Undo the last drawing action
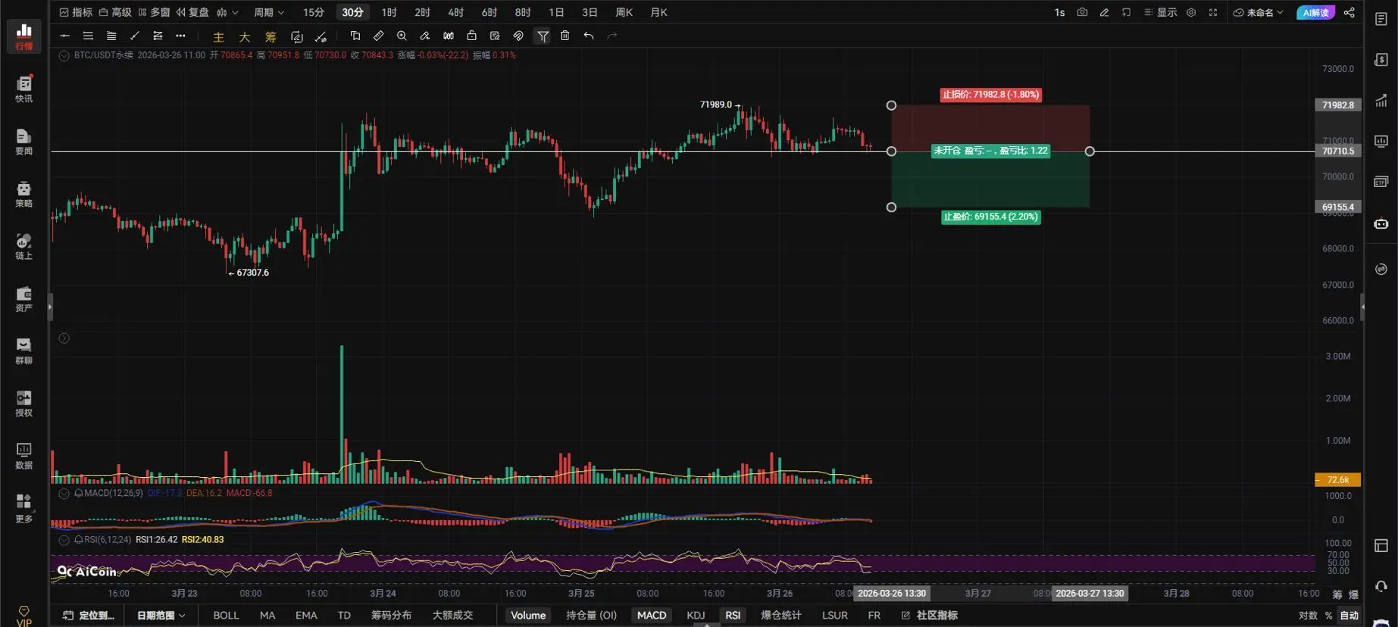 point(589,36)
